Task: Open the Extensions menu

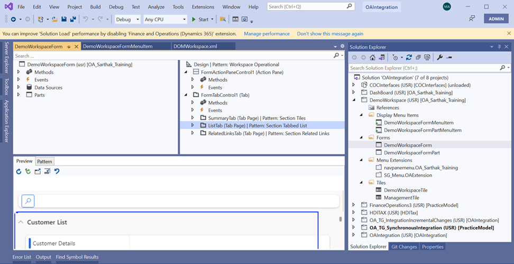Action: [203, 6]
